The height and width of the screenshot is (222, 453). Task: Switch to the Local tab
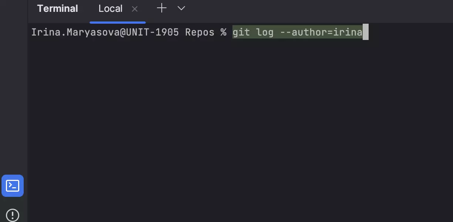(110, 9)
